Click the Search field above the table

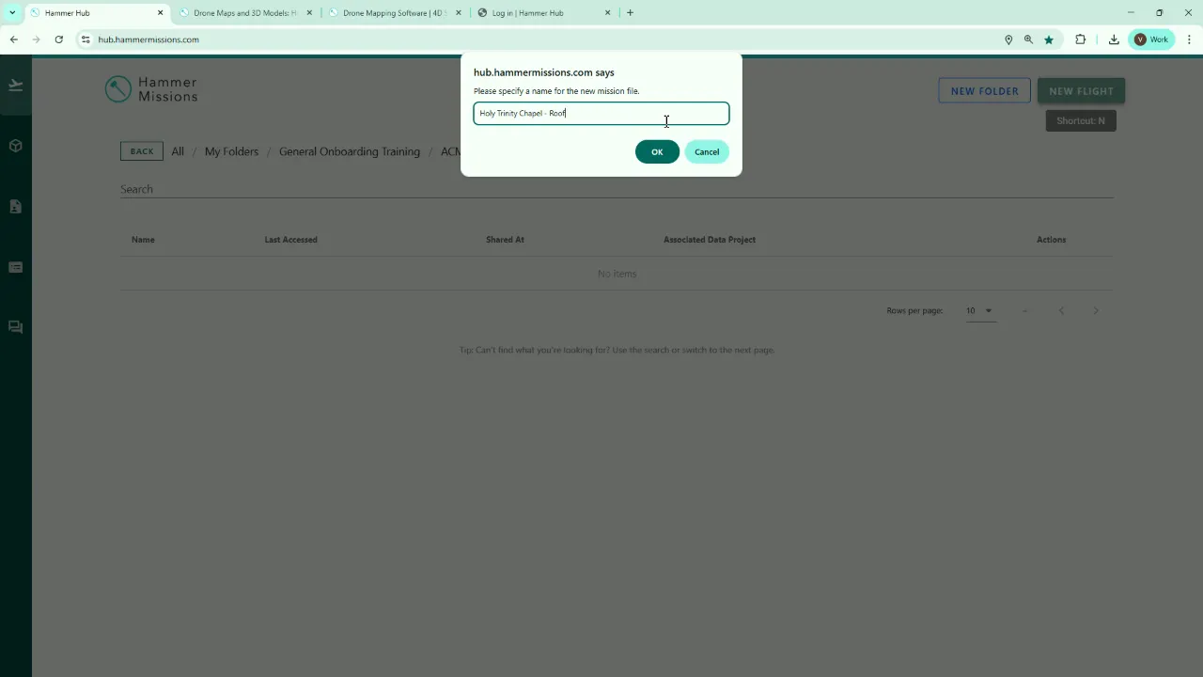click(x=617, y=189)
